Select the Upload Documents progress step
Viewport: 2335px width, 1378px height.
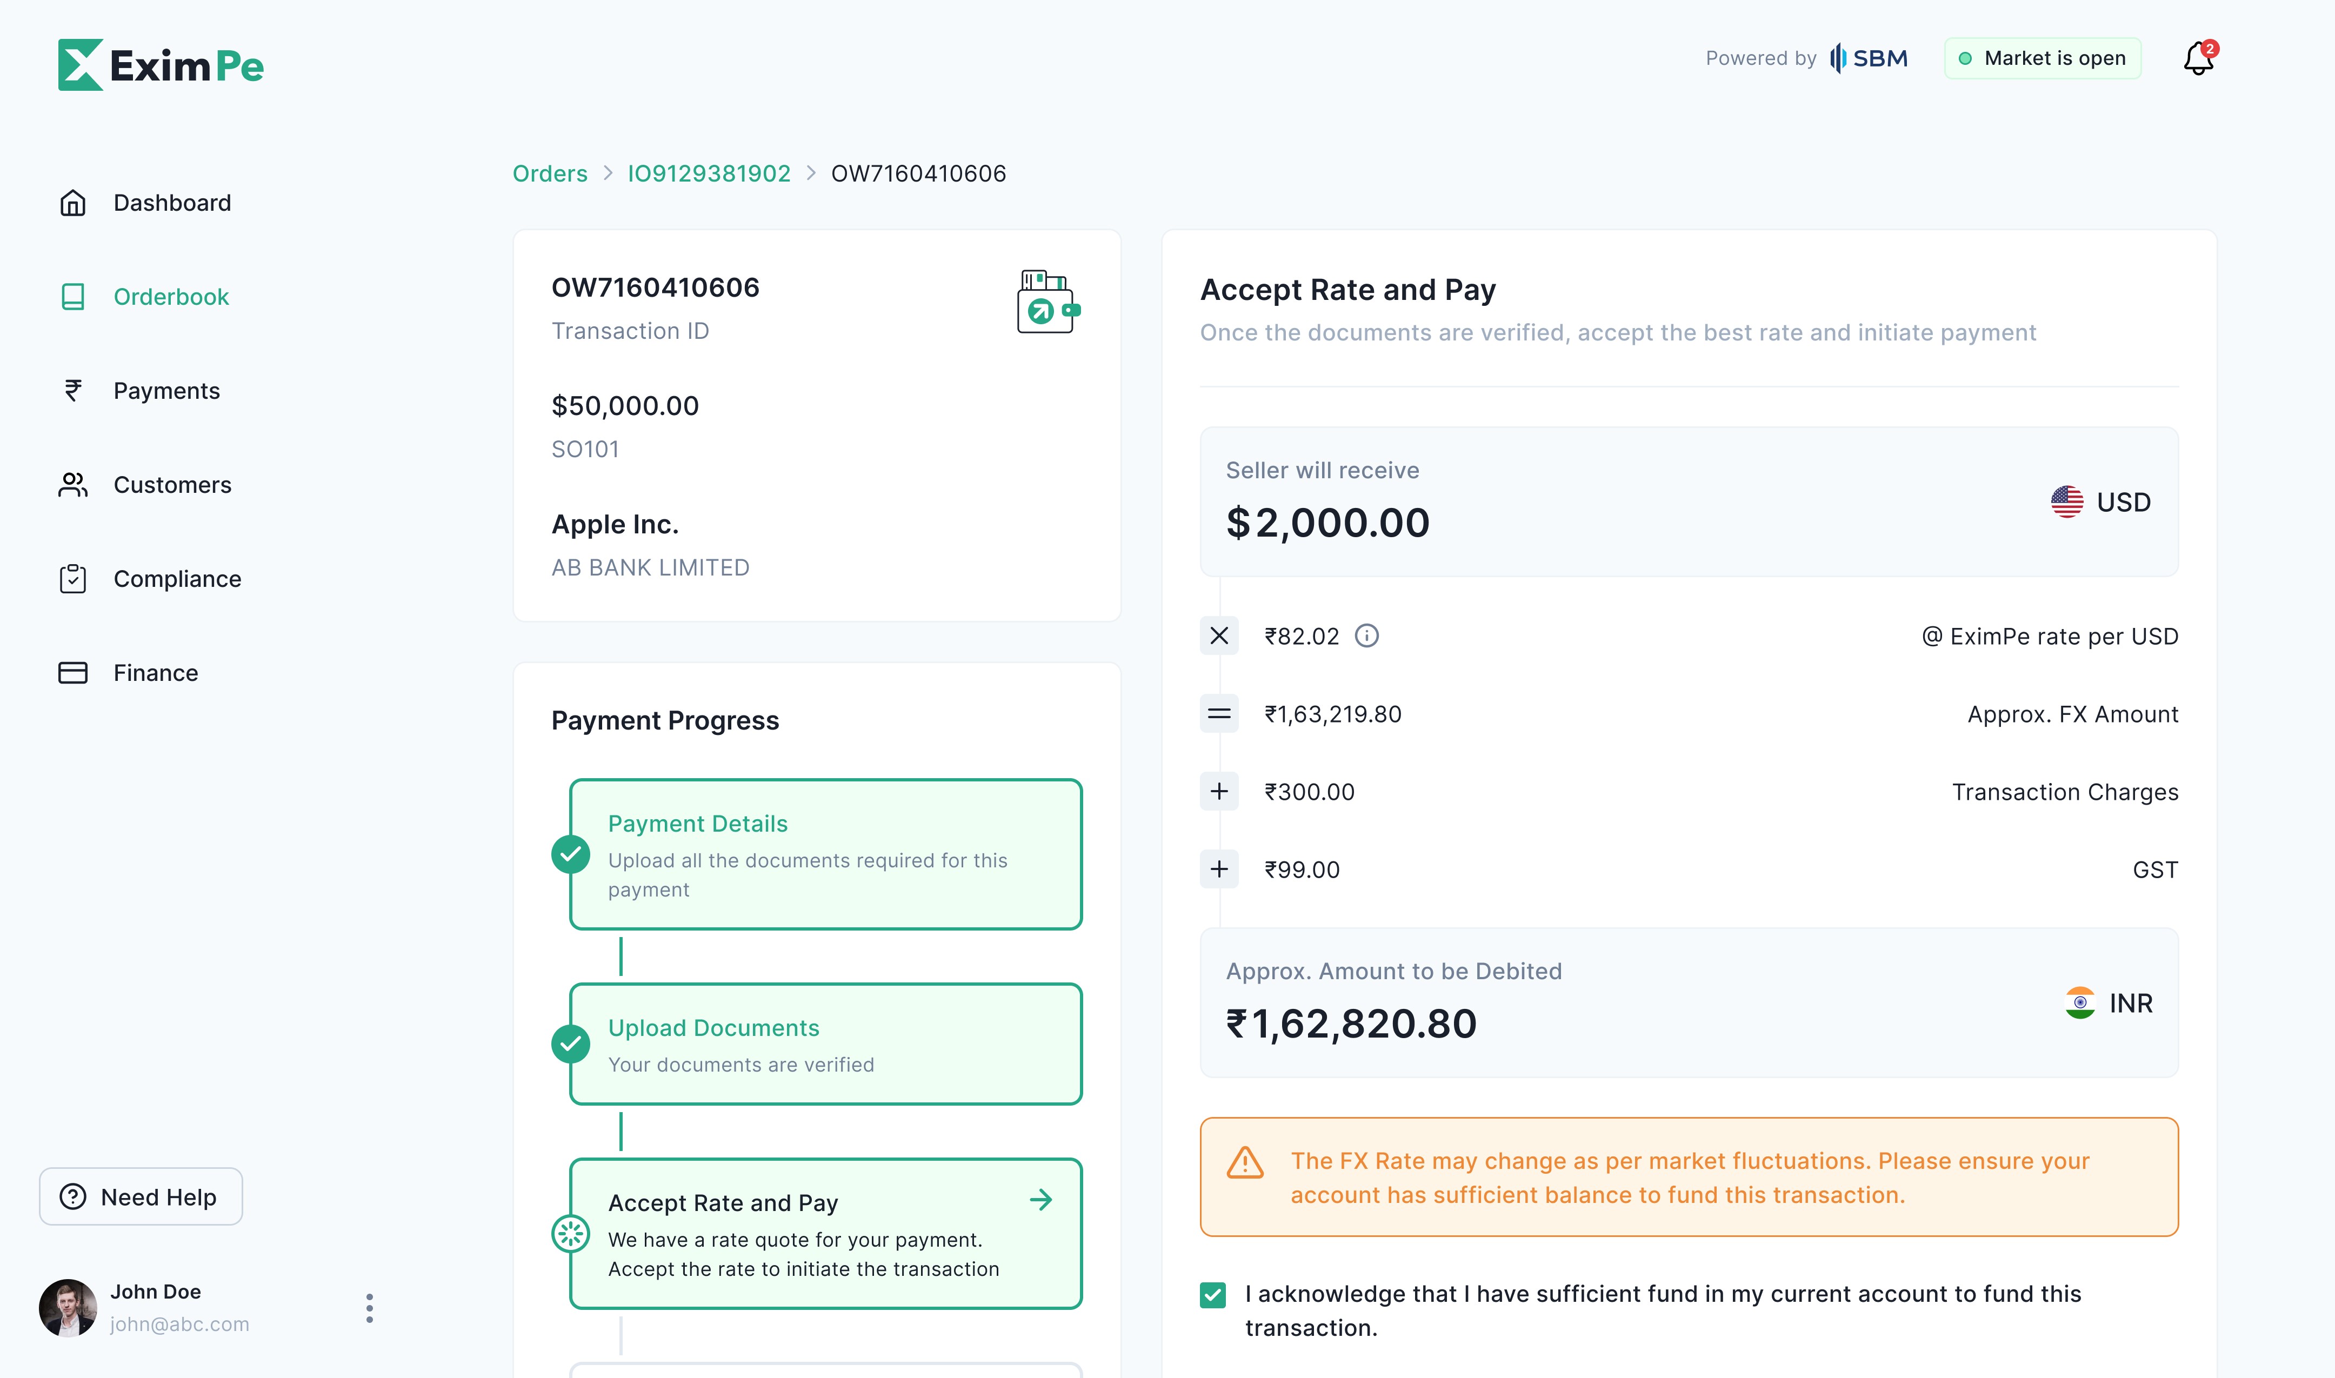[x=826, y=1043]
